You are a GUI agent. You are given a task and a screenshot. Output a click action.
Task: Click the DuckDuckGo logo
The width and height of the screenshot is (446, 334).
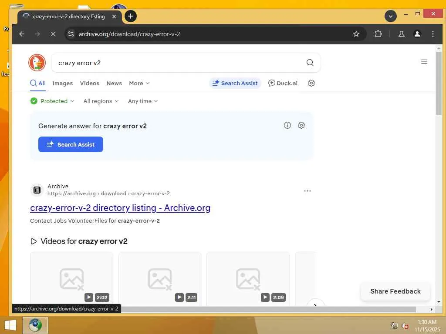[x=37, y=63]
